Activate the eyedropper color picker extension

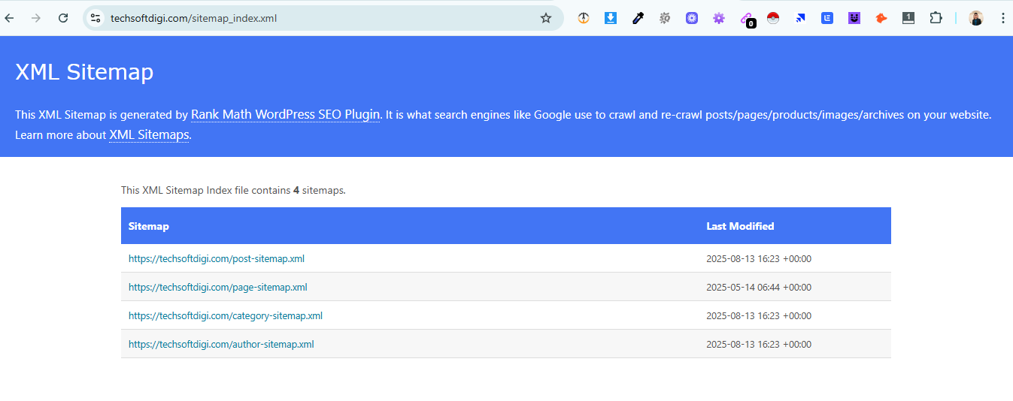638,18
